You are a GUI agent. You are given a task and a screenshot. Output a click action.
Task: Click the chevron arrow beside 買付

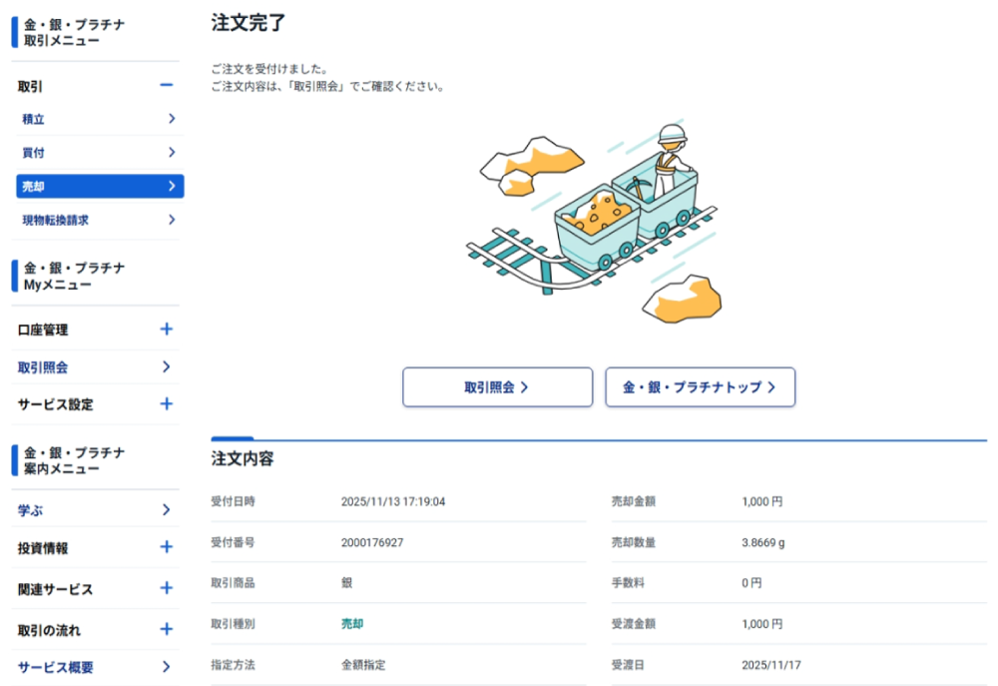tap(172, 153)
